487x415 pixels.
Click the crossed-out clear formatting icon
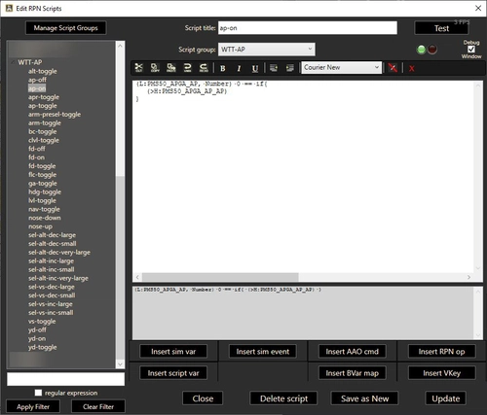(x=393, y=68)
